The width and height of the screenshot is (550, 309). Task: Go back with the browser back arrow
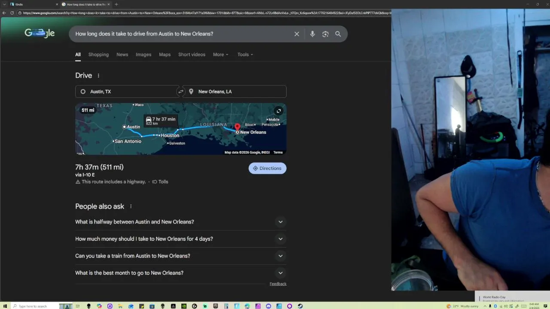tap(4, 13)
